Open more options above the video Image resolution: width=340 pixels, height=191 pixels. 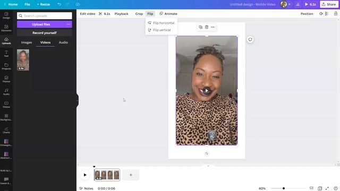(x=212, y=27)
